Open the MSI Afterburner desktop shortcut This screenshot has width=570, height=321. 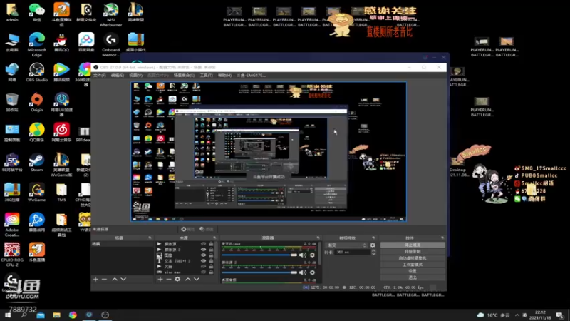pos(110,14)
